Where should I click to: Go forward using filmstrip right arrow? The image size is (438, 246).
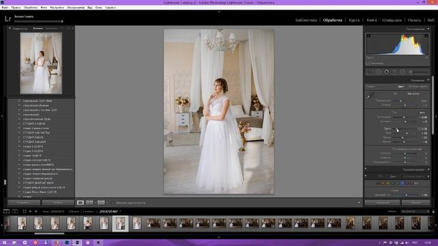pyautogui.click(x=36, y=211)
